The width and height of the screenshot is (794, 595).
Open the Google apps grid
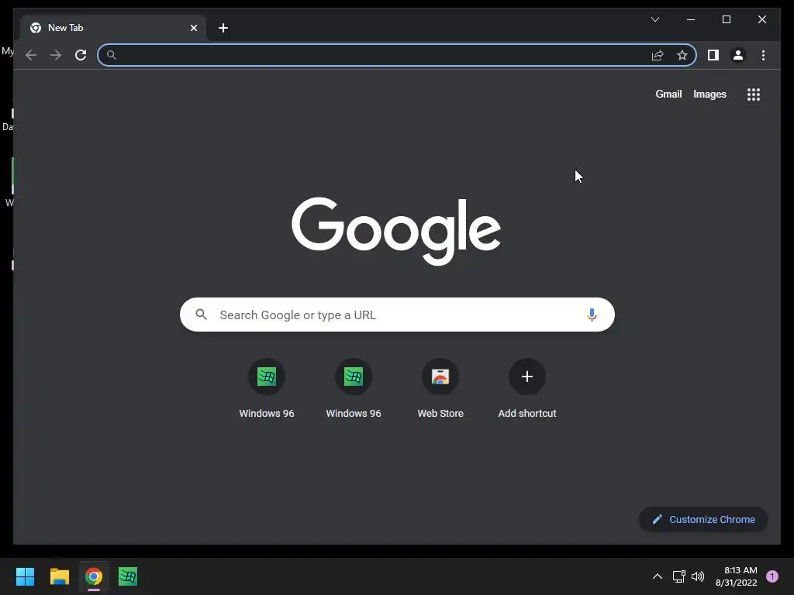(x=754, y=95)
